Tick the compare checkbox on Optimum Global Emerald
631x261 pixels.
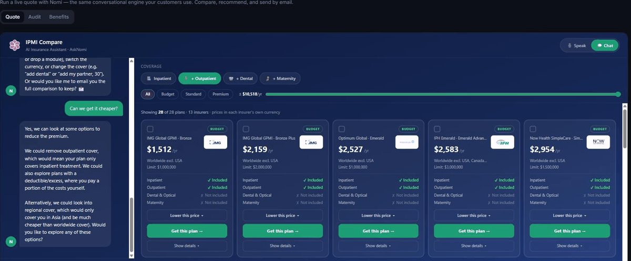pos(342,129)
